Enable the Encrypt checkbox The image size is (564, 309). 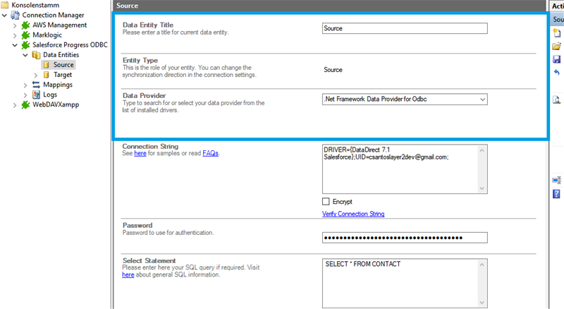click(326, 202)
